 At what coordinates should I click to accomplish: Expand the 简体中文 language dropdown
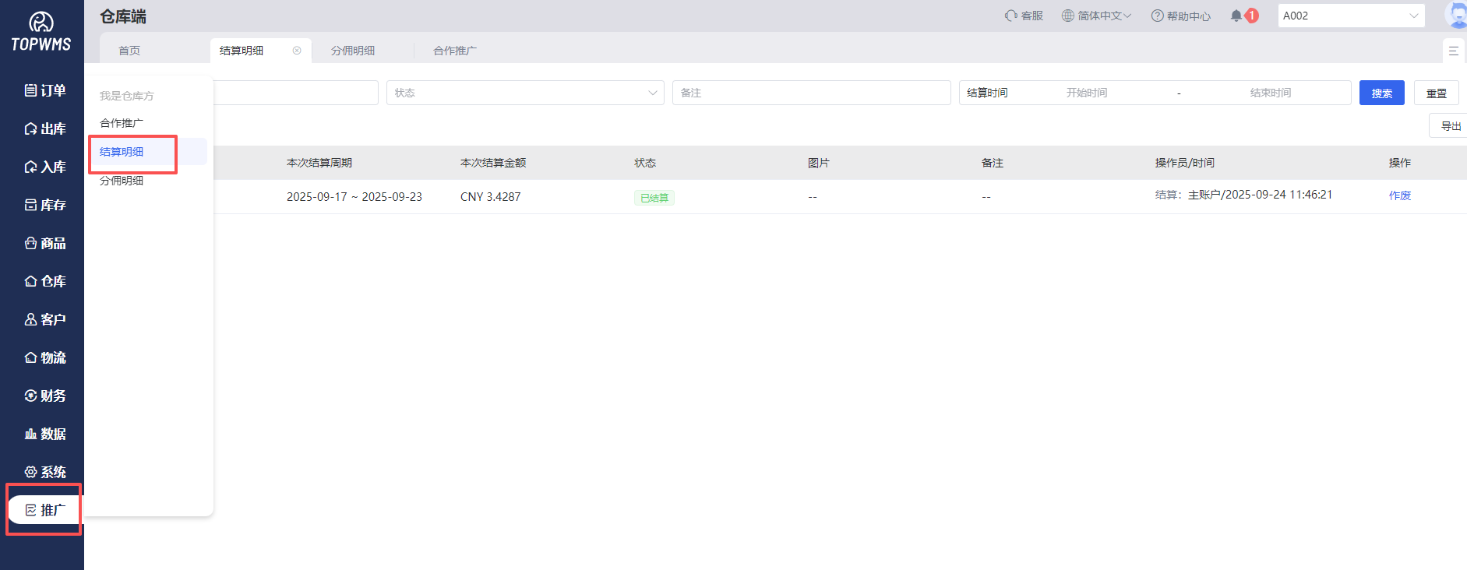1096,16
